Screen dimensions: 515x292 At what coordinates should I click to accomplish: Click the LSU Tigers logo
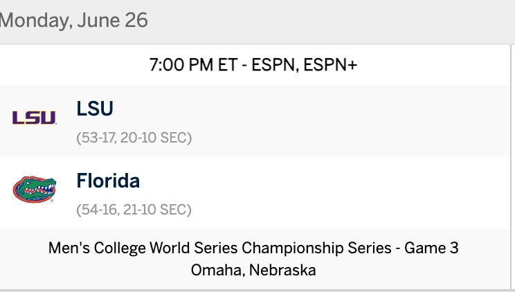point(34,118)
